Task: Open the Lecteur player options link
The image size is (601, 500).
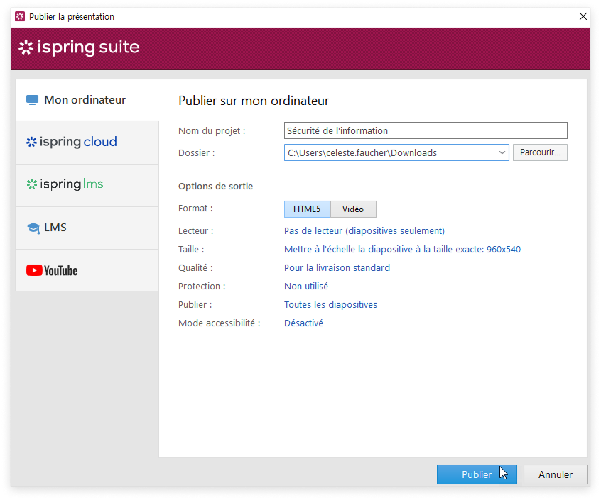Action: [364, 231]
